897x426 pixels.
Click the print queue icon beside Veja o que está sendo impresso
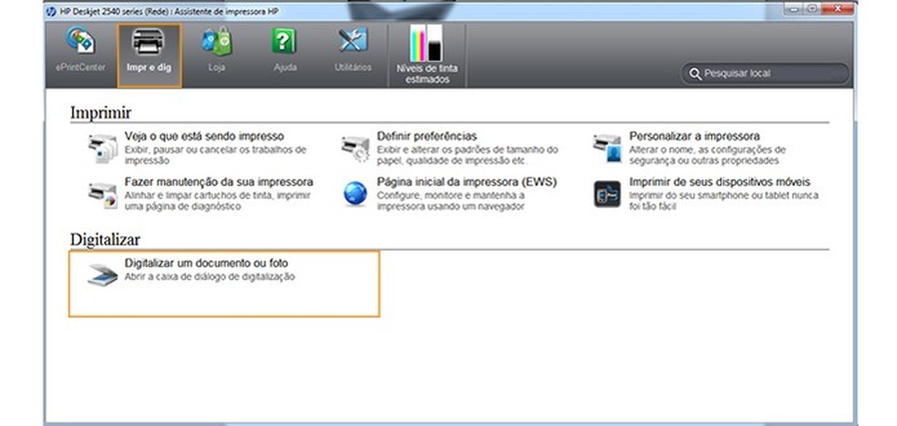tap(103, 149)
